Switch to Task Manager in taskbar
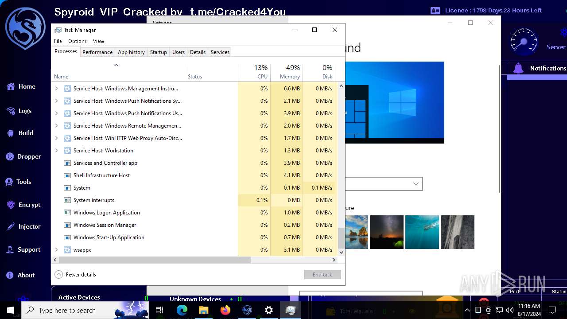Viewport: 567px width, 319px height. 291,310
